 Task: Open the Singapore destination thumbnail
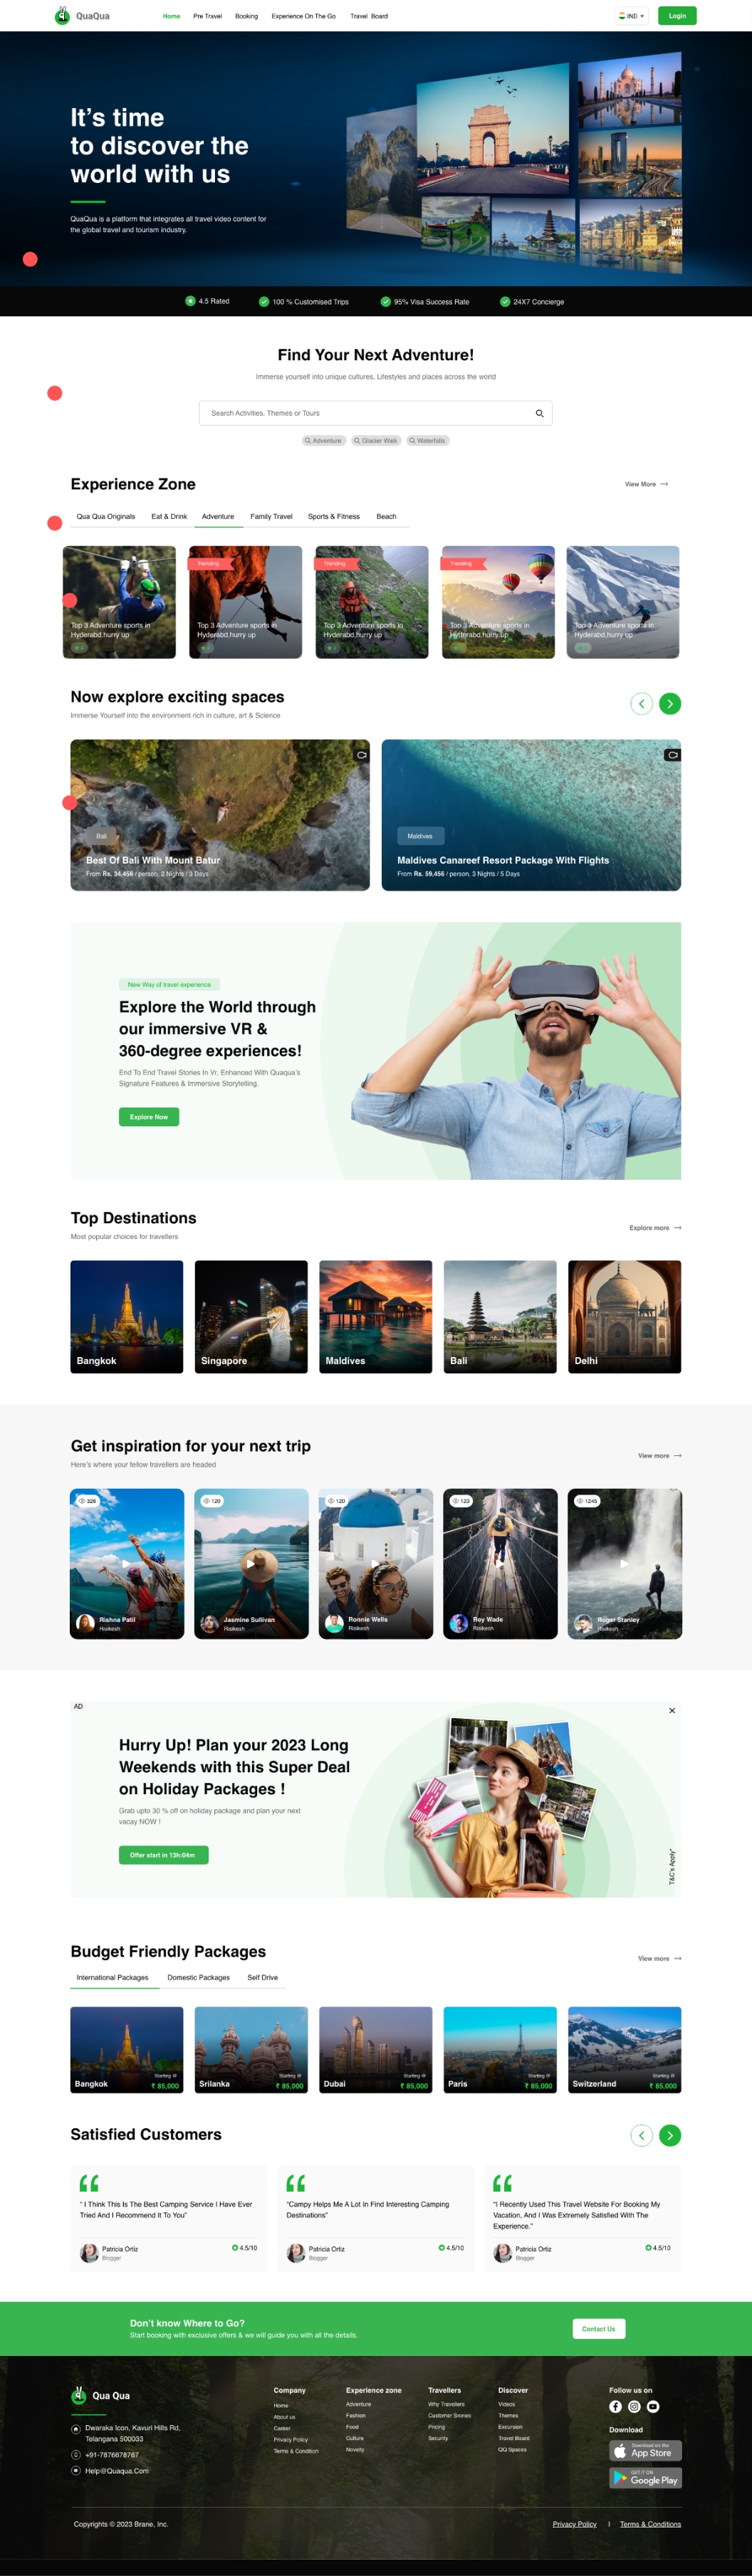pos(251,1316)
